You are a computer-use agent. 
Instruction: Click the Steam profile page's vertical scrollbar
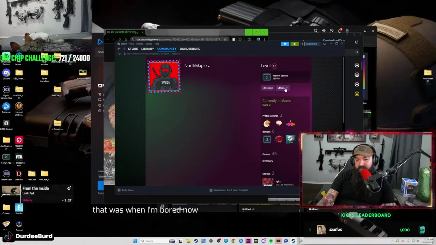click(x=343, y=90)
